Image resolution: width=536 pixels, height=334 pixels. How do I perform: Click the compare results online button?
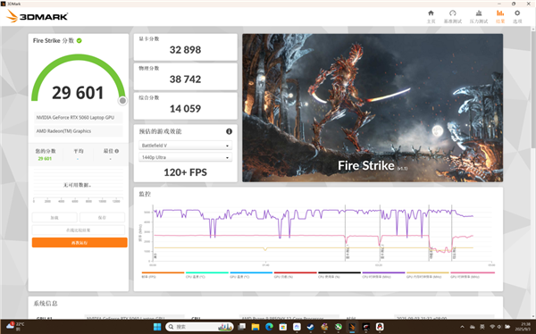point(79,230)
